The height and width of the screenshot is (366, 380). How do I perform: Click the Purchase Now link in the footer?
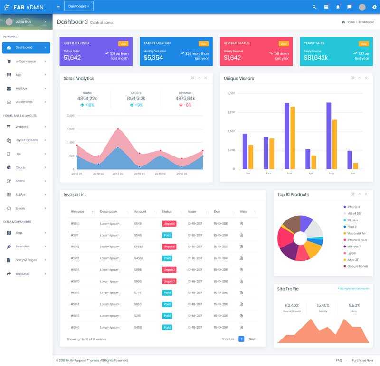tap(362, 359)
